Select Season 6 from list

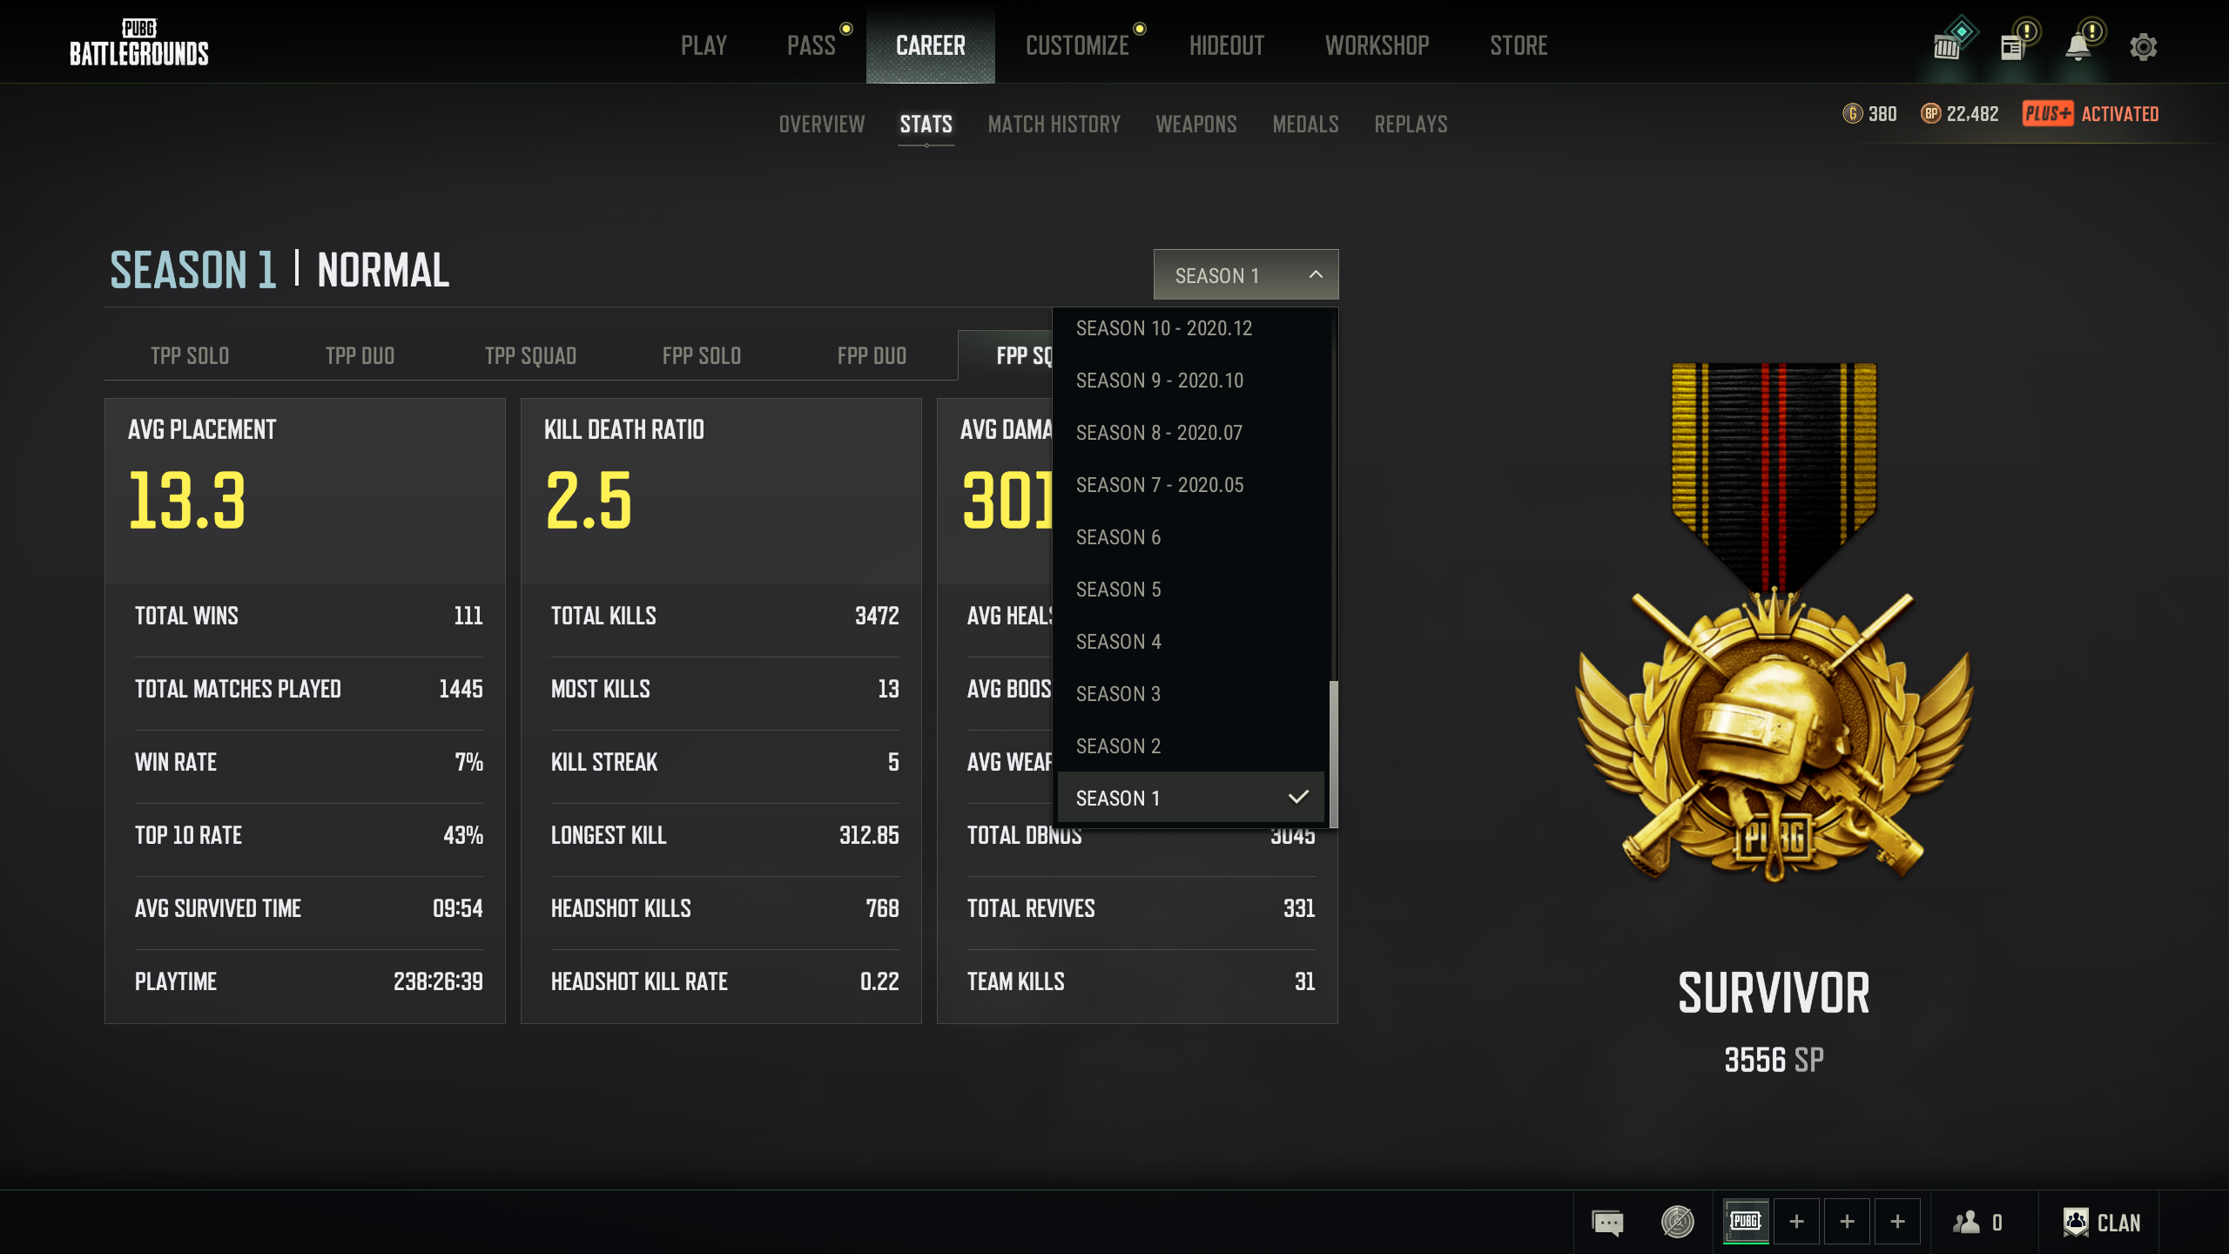(x=1191, y=537)
